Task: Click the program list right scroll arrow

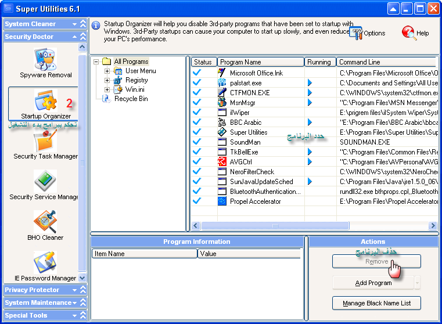Action: [x=433, y=226]
